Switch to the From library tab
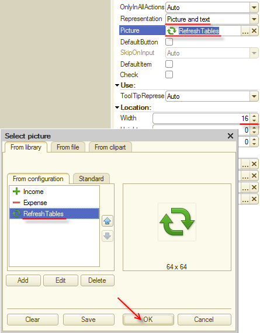Image resolution: width=260 pixels, height=333 pixels. [x=26, y=147]
